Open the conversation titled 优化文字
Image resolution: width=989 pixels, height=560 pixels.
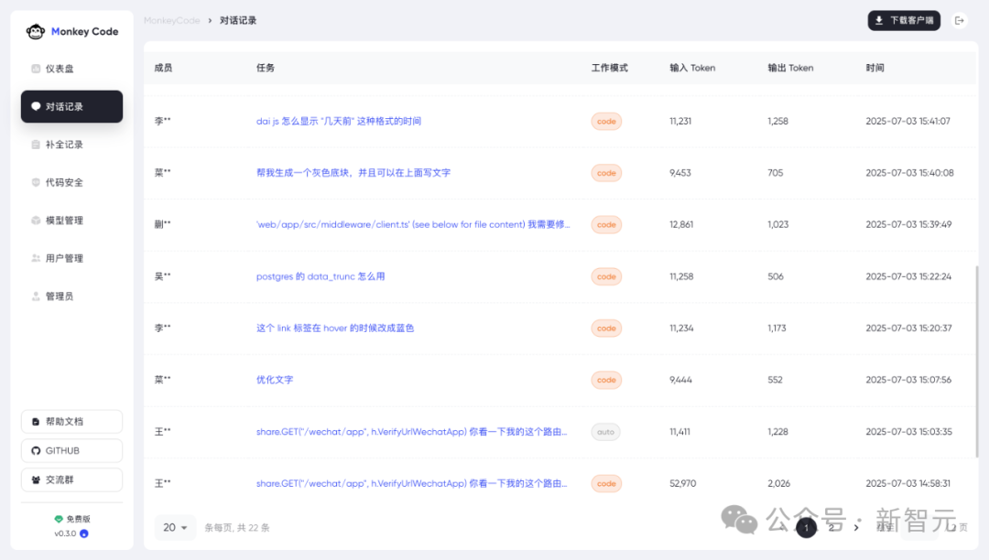[x=275, y=379]
